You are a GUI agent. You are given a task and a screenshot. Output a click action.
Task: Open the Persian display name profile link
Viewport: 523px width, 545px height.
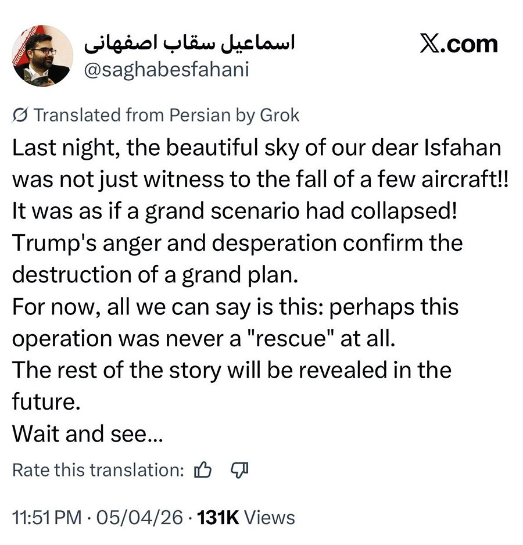pyautogui.click(x=189, y=44)
